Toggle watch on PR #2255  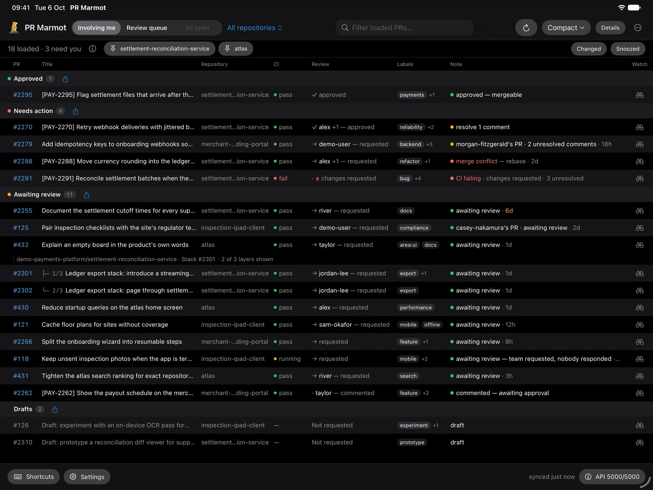(640, 211)
